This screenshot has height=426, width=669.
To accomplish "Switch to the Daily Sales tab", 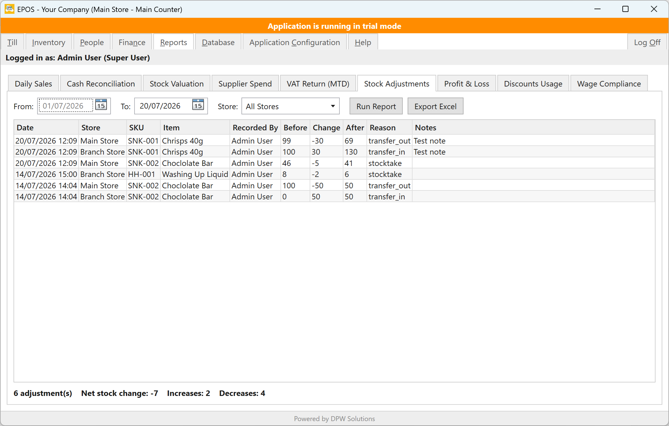I will (x=33, y=83).
